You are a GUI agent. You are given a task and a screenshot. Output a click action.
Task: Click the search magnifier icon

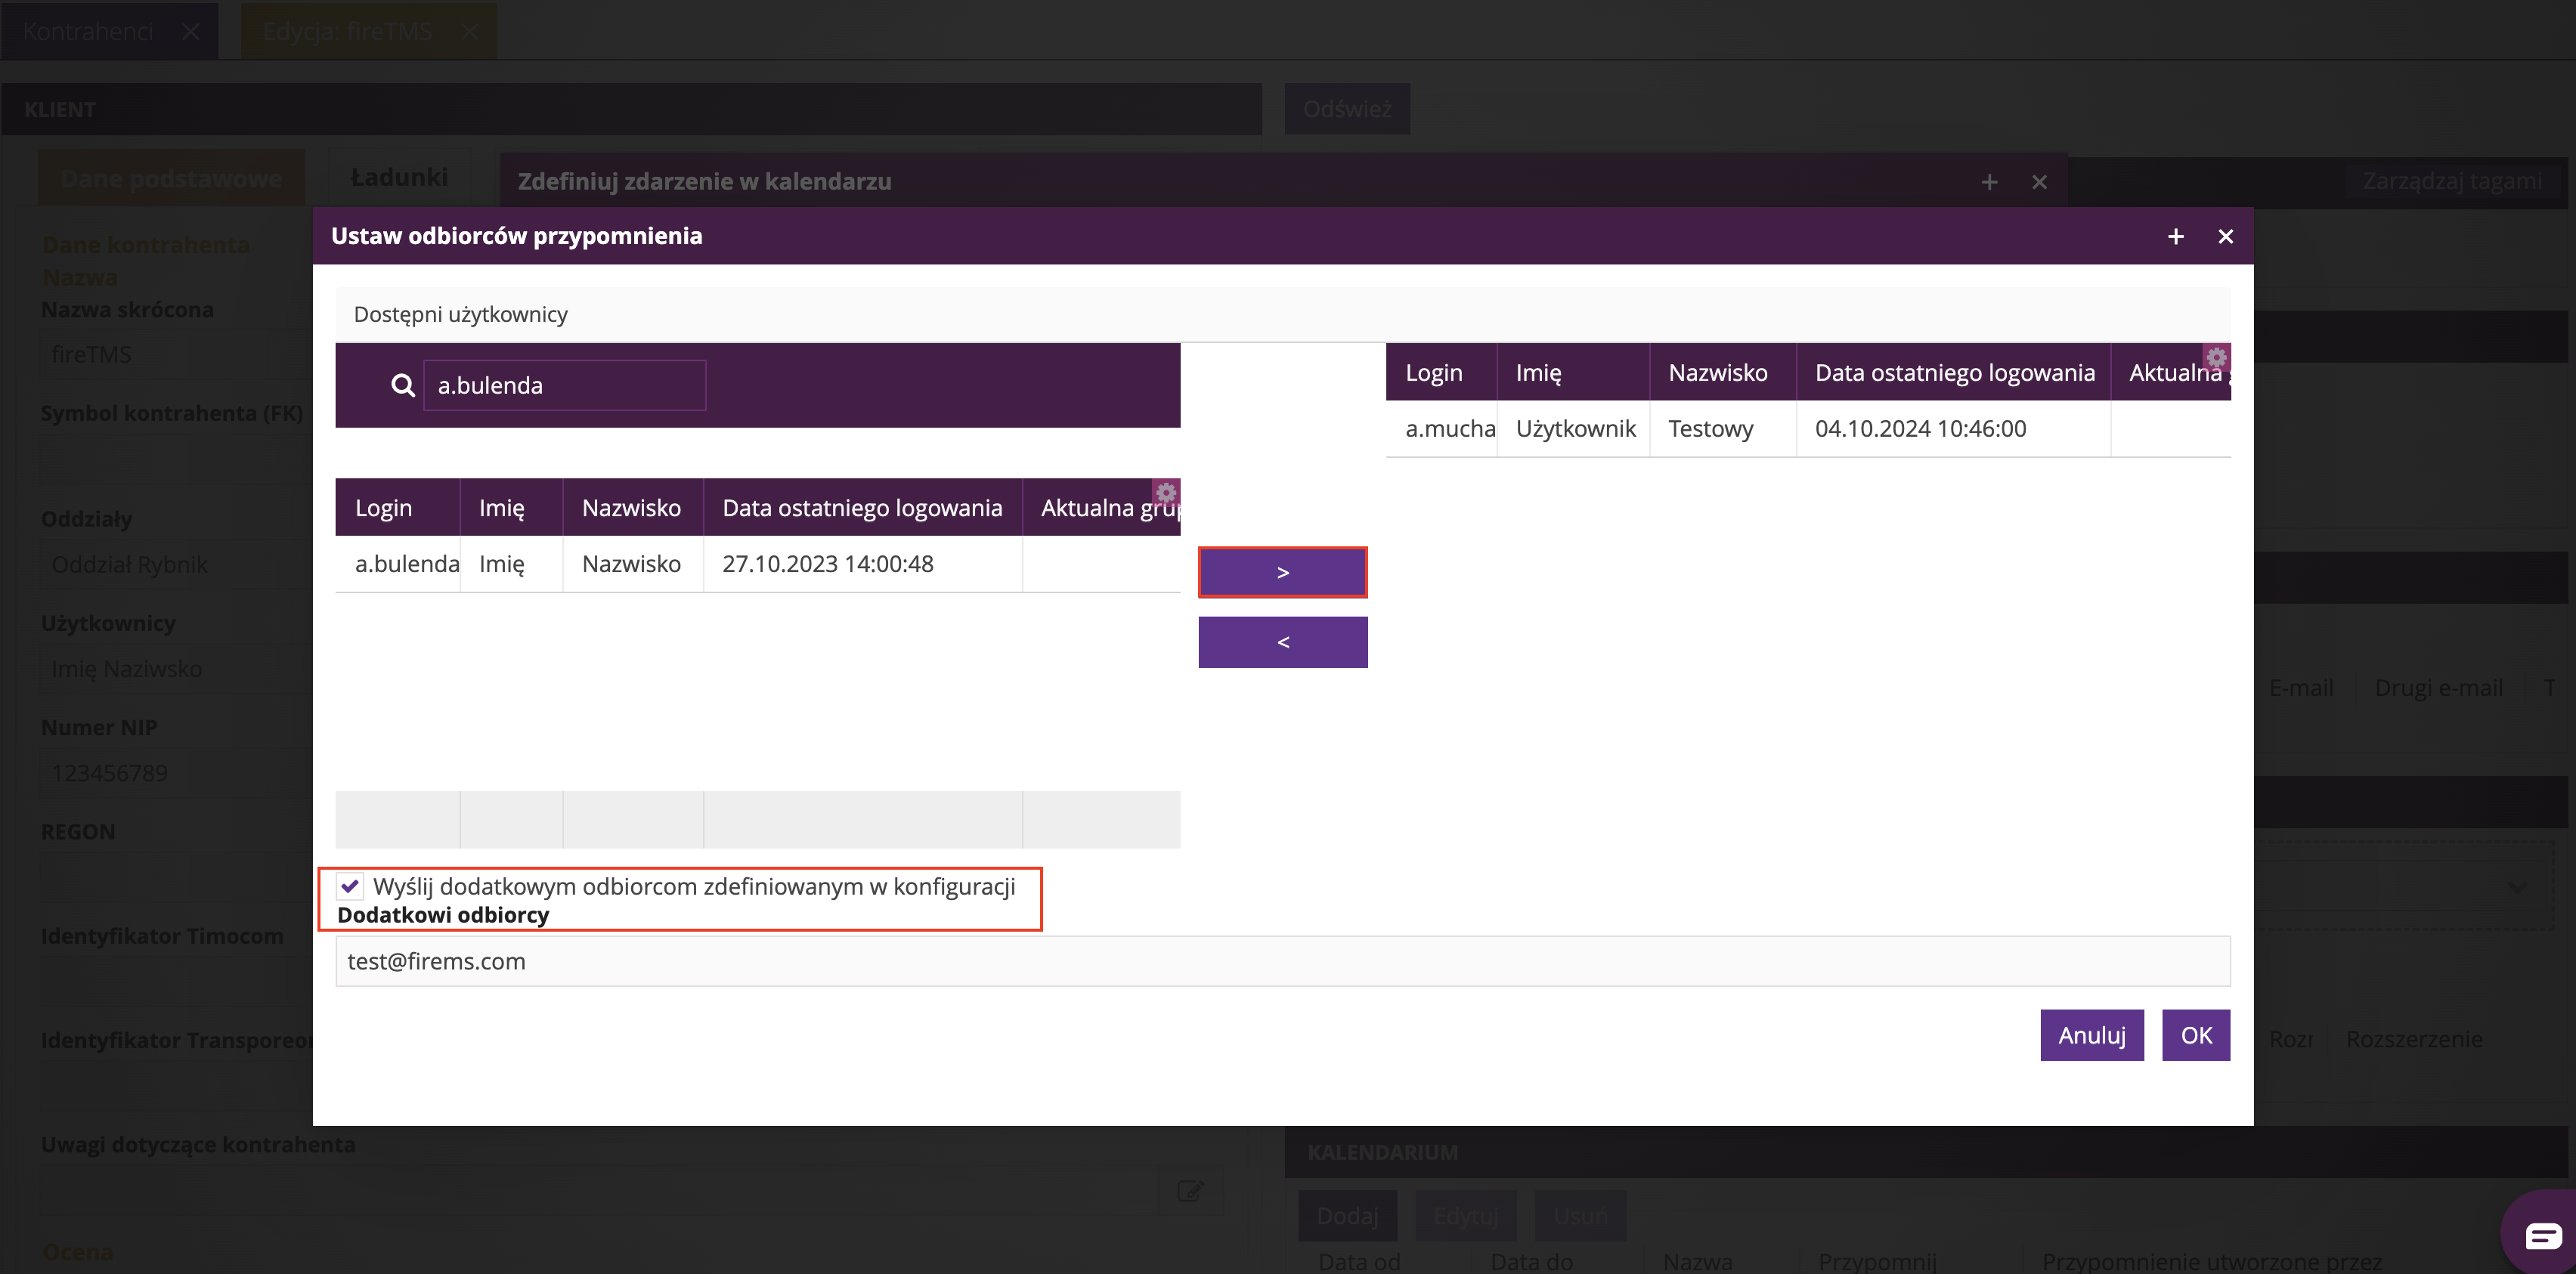[x=402, y=385]
